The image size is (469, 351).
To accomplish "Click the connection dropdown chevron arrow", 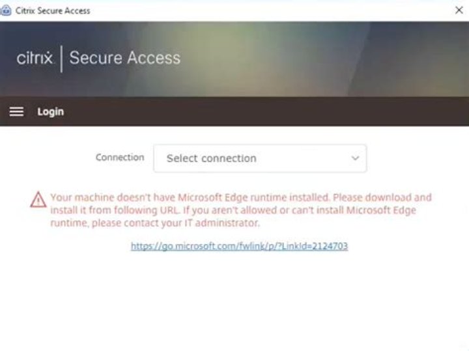I will 355,158.
